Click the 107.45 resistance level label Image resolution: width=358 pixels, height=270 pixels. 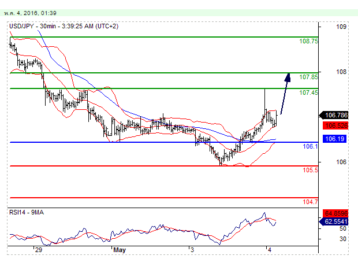[x=308, y=93]
